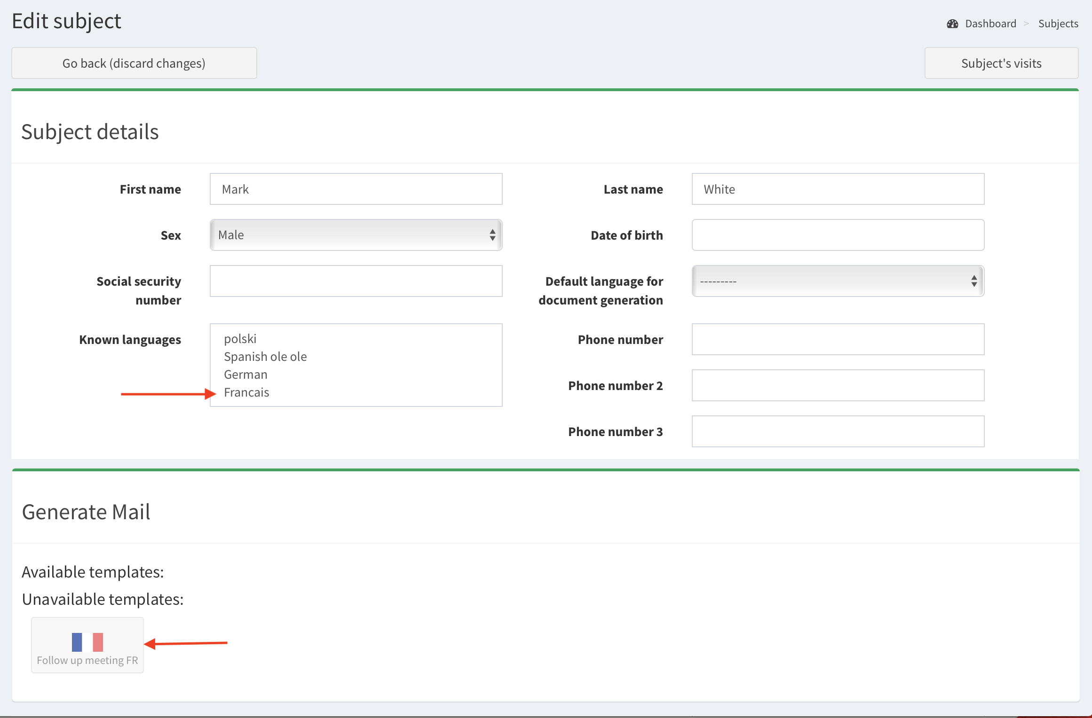Click the First name field

(356, 189)
